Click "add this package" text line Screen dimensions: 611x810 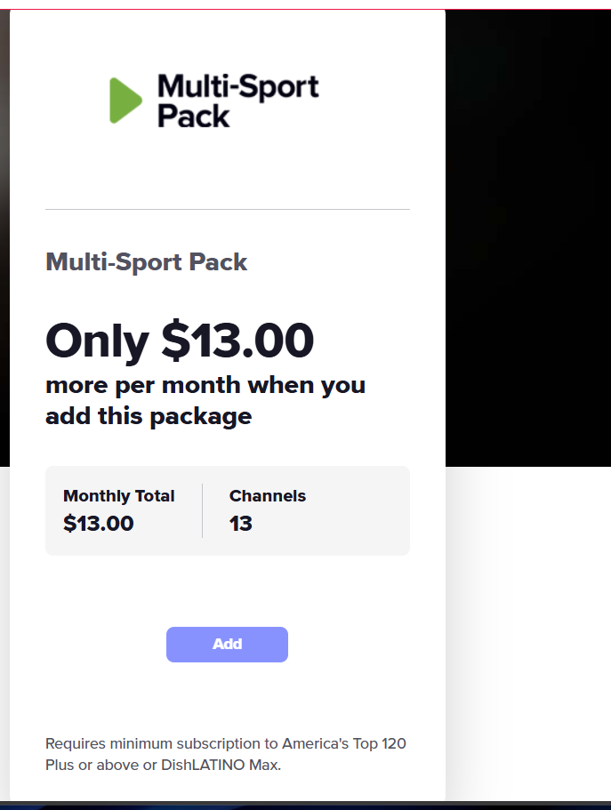coord(149,416)
